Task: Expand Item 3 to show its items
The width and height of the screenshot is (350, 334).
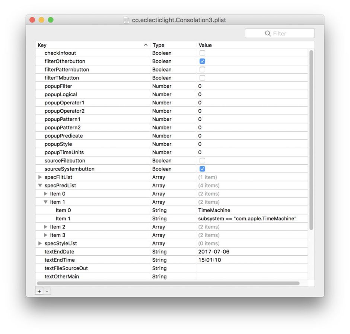Action: click(x=45, y=235)
